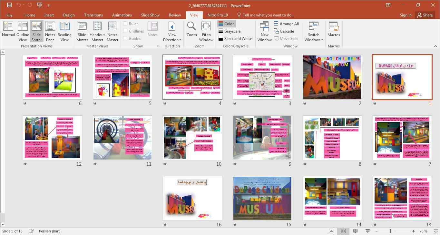Start Reading View from status bar
Viewport: 440px width, 235px height.
click(x=355, y=231)
